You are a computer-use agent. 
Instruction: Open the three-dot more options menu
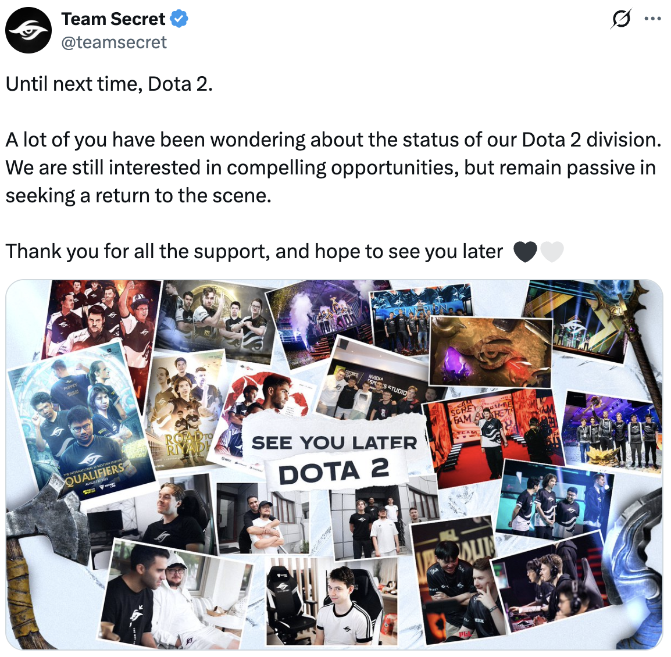tap(652, 19)
